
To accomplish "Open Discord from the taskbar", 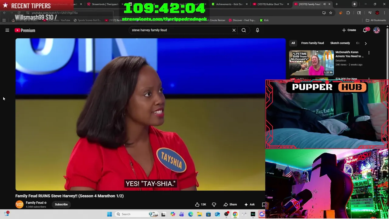I will pos(262,214).
